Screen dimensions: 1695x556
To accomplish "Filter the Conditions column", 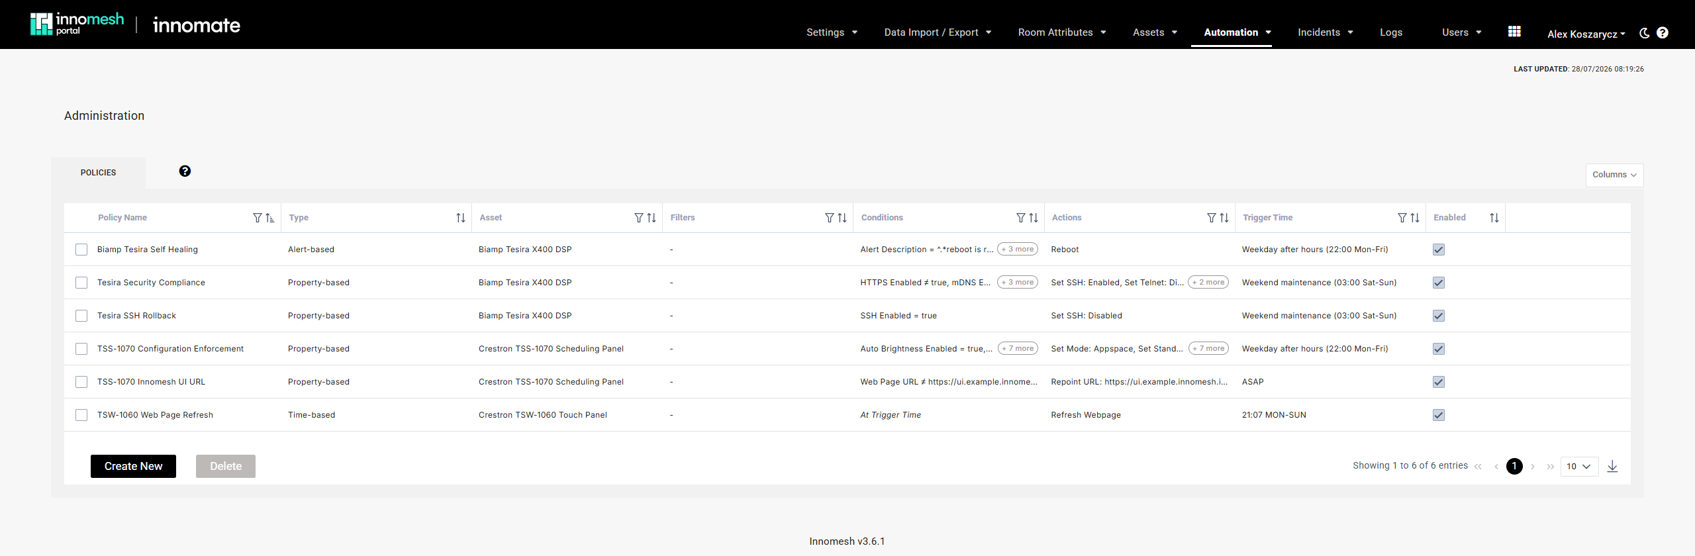I will (1021, 218).
